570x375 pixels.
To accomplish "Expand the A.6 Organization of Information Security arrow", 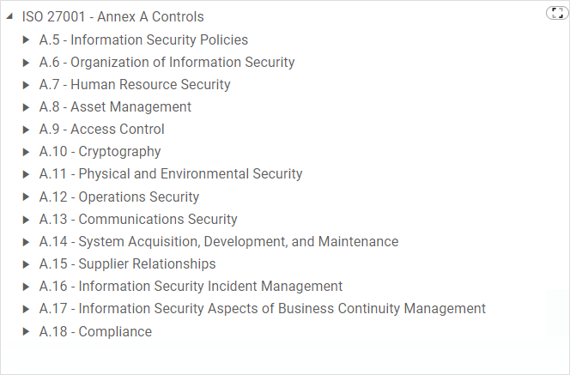I will [26, 63].
